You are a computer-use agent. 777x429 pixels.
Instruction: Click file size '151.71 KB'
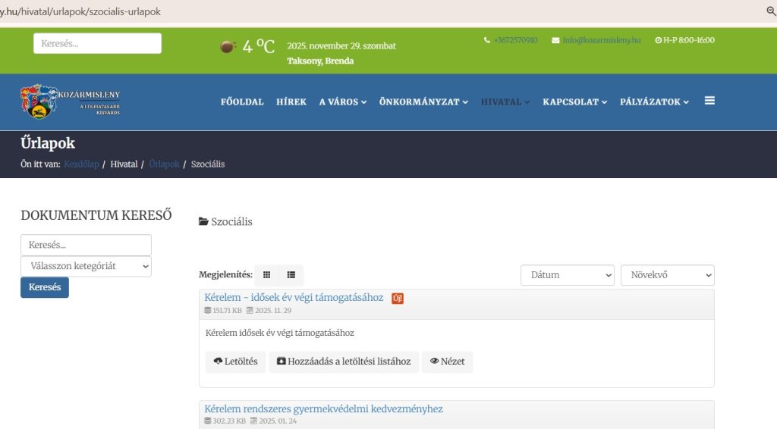pos(227,311)
